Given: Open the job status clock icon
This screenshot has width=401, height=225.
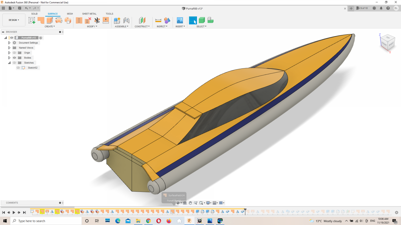Looking at the screenshot, I should click(374, 8).
